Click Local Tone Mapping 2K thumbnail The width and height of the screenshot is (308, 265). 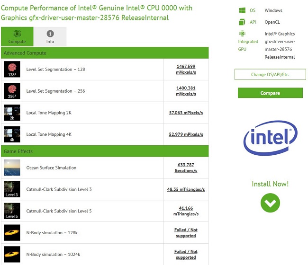coord(12,113)
